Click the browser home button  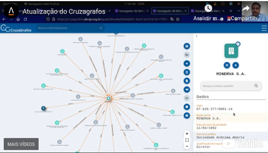point(18,19)
